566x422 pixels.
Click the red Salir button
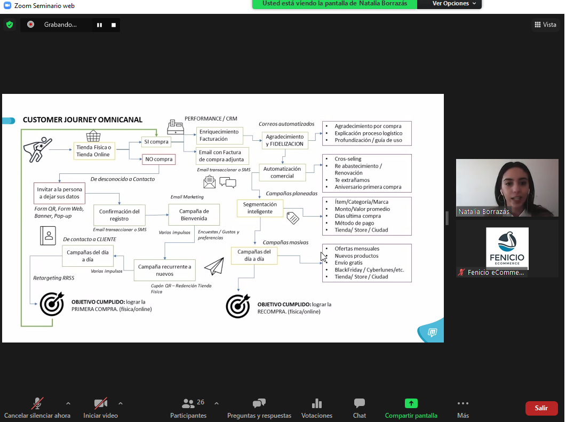click(541, 408)
